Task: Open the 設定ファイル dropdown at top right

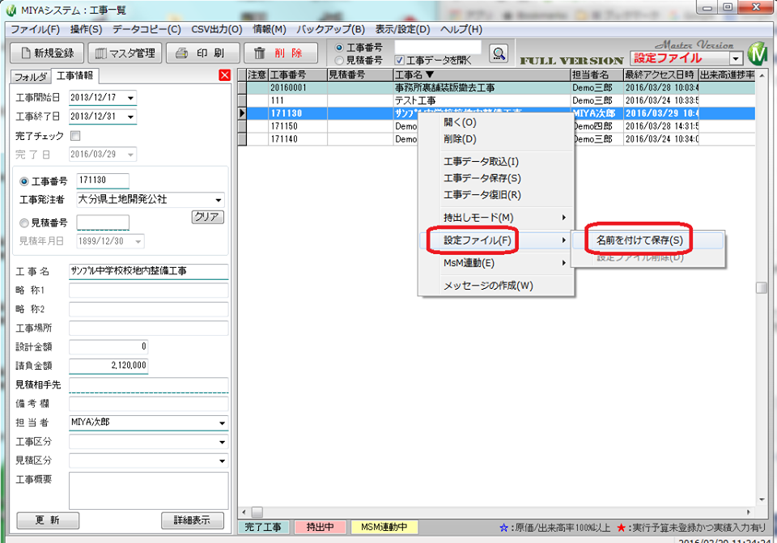Action: point(736,58)
